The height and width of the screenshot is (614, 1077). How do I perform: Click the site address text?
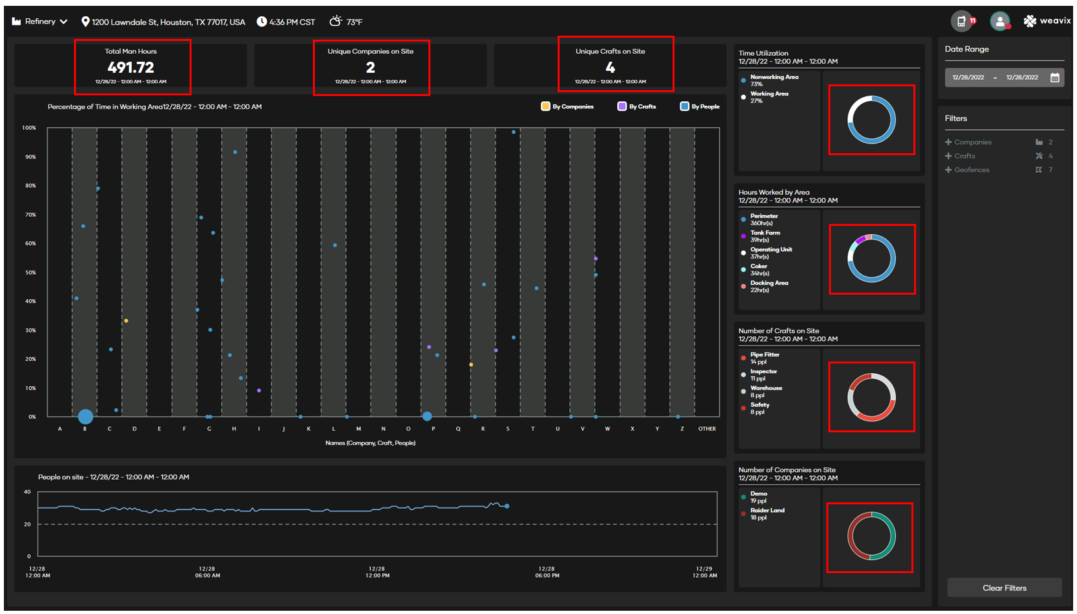pos(169,22)
